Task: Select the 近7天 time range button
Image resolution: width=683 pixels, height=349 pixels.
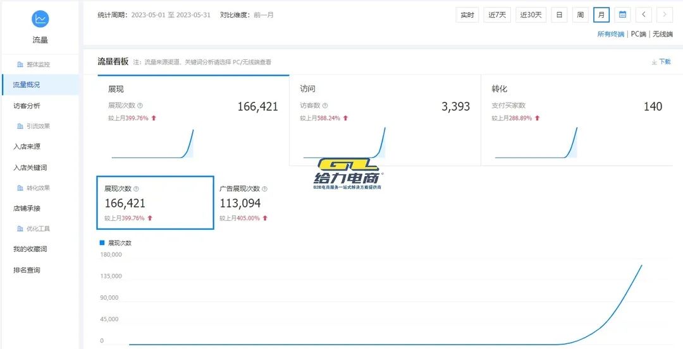Action: coord(497,15)
